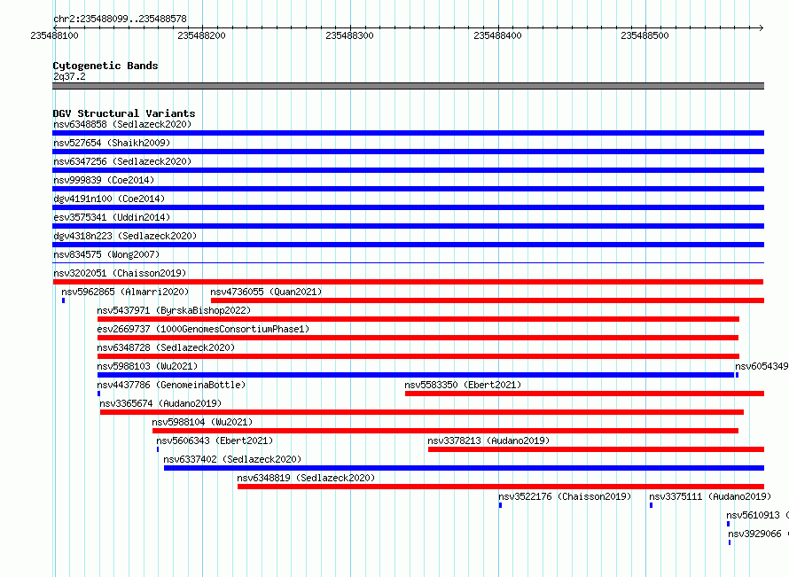Select the red bar under nsv4736055

[488, 300]
